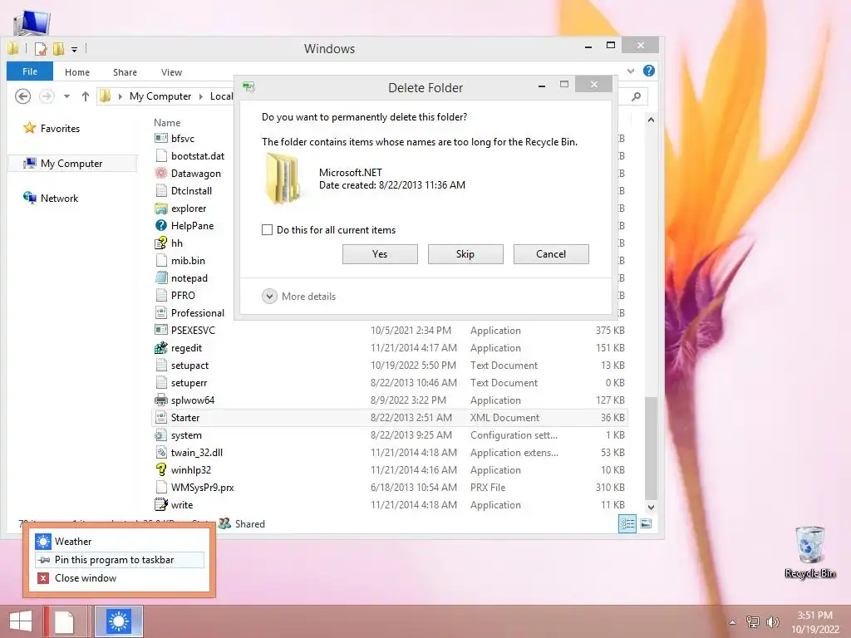The width and height of the screenshot is (851, 638).
Task: Go up one folder level
Action: 86,96
